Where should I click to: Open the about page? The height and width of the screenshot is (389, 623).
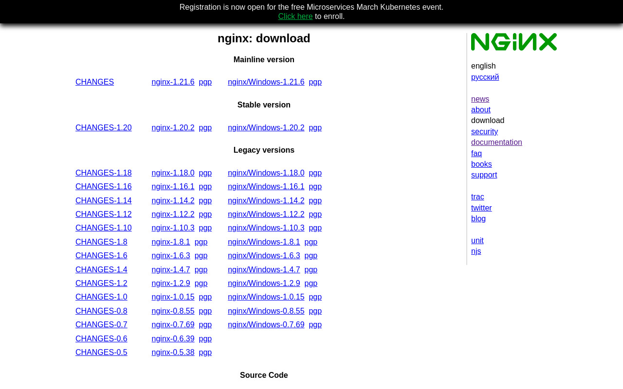click(481, 110)
